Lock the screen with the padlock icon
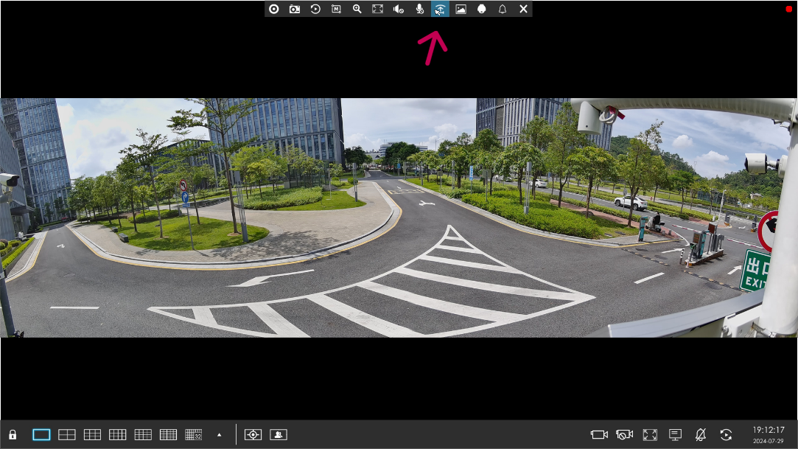 (13, 435)
